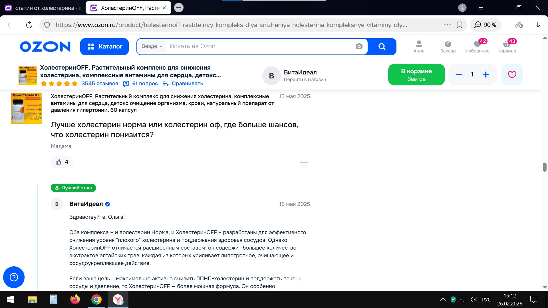The image size is (548, 308).
Task: Toggle the heart favorite button for product
Action: coord(512,74)
